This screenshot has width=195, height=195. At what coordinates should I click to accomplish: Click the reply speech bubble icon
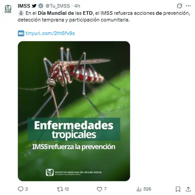[21, 189]
